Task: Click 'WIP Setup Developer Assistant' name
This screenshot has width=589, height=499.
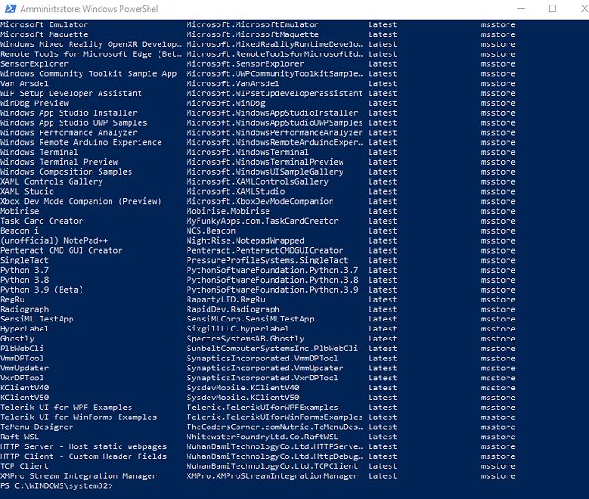Action: click(71, 93)
